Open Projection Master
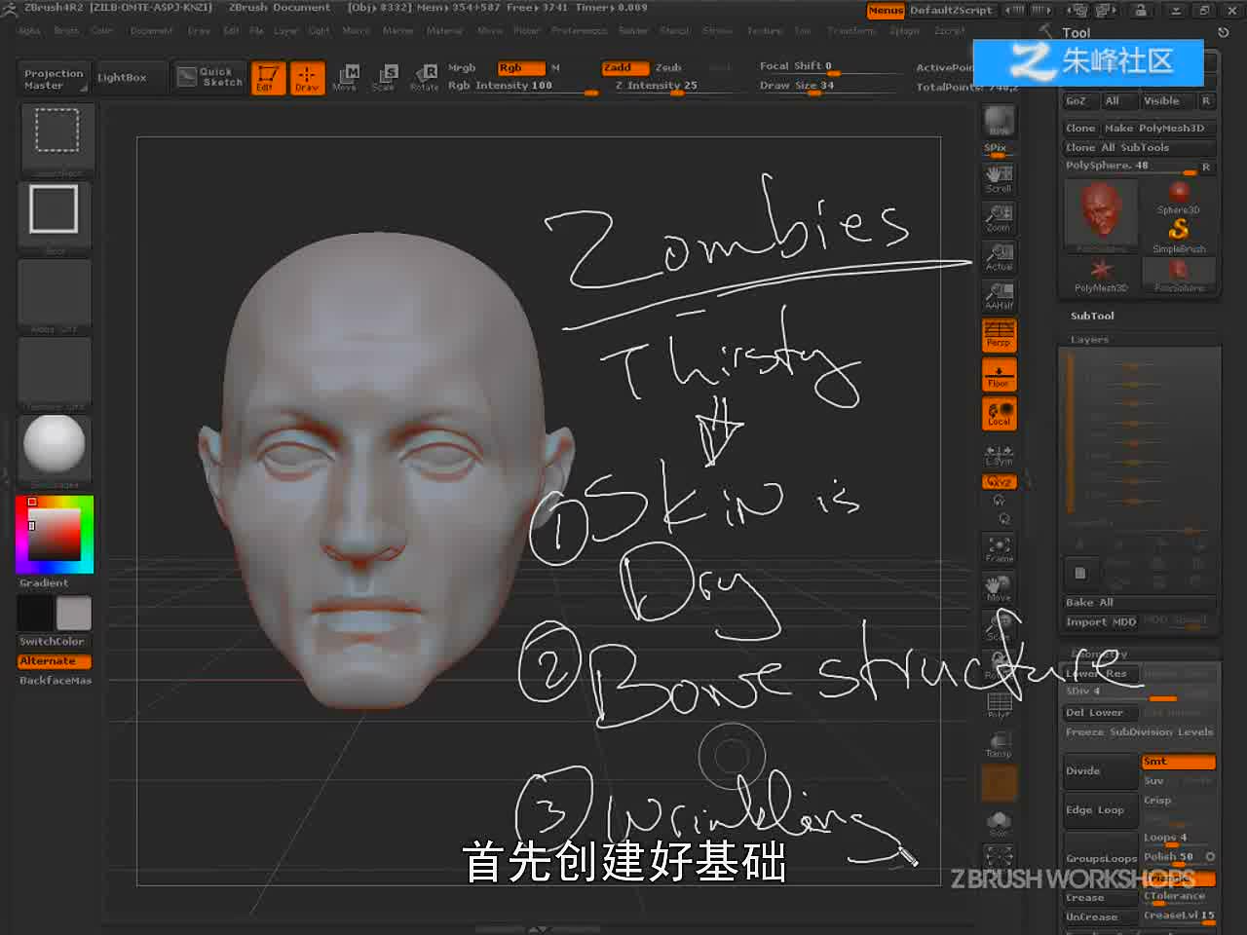The width and height of the screenshot is (1247, 935). coord(54,79)
